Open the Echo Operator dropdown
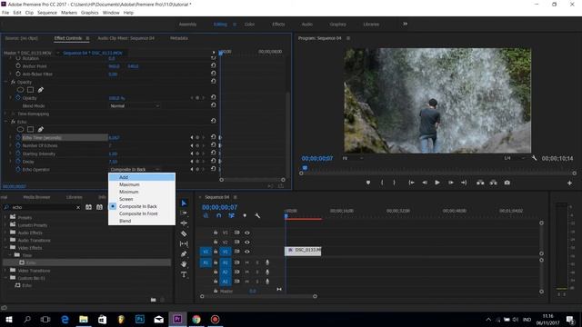The height and width of the screenshot is (327, 582). click(135, 170)
